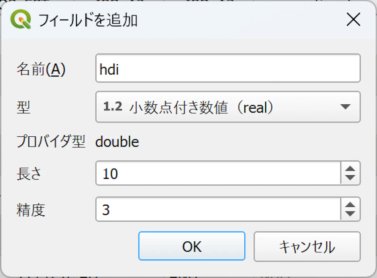Open the 型 combo box showing 小数点付き数値 (real)
This screenshot has height=278, width=377.
(x=228, y=107)
